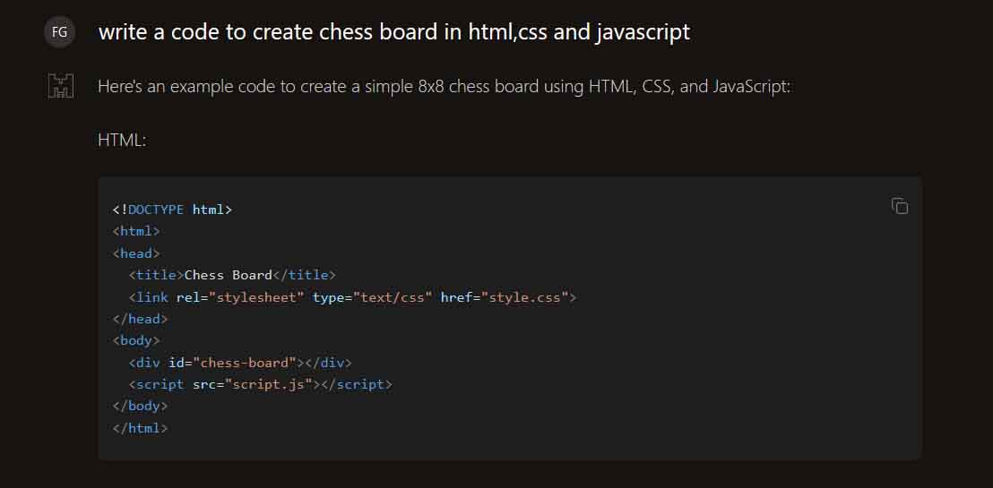The height and width of the screenshot is (488, 993).
Task: Click the 'Here's an example code' response text
Action: click(x=445, y=87)
